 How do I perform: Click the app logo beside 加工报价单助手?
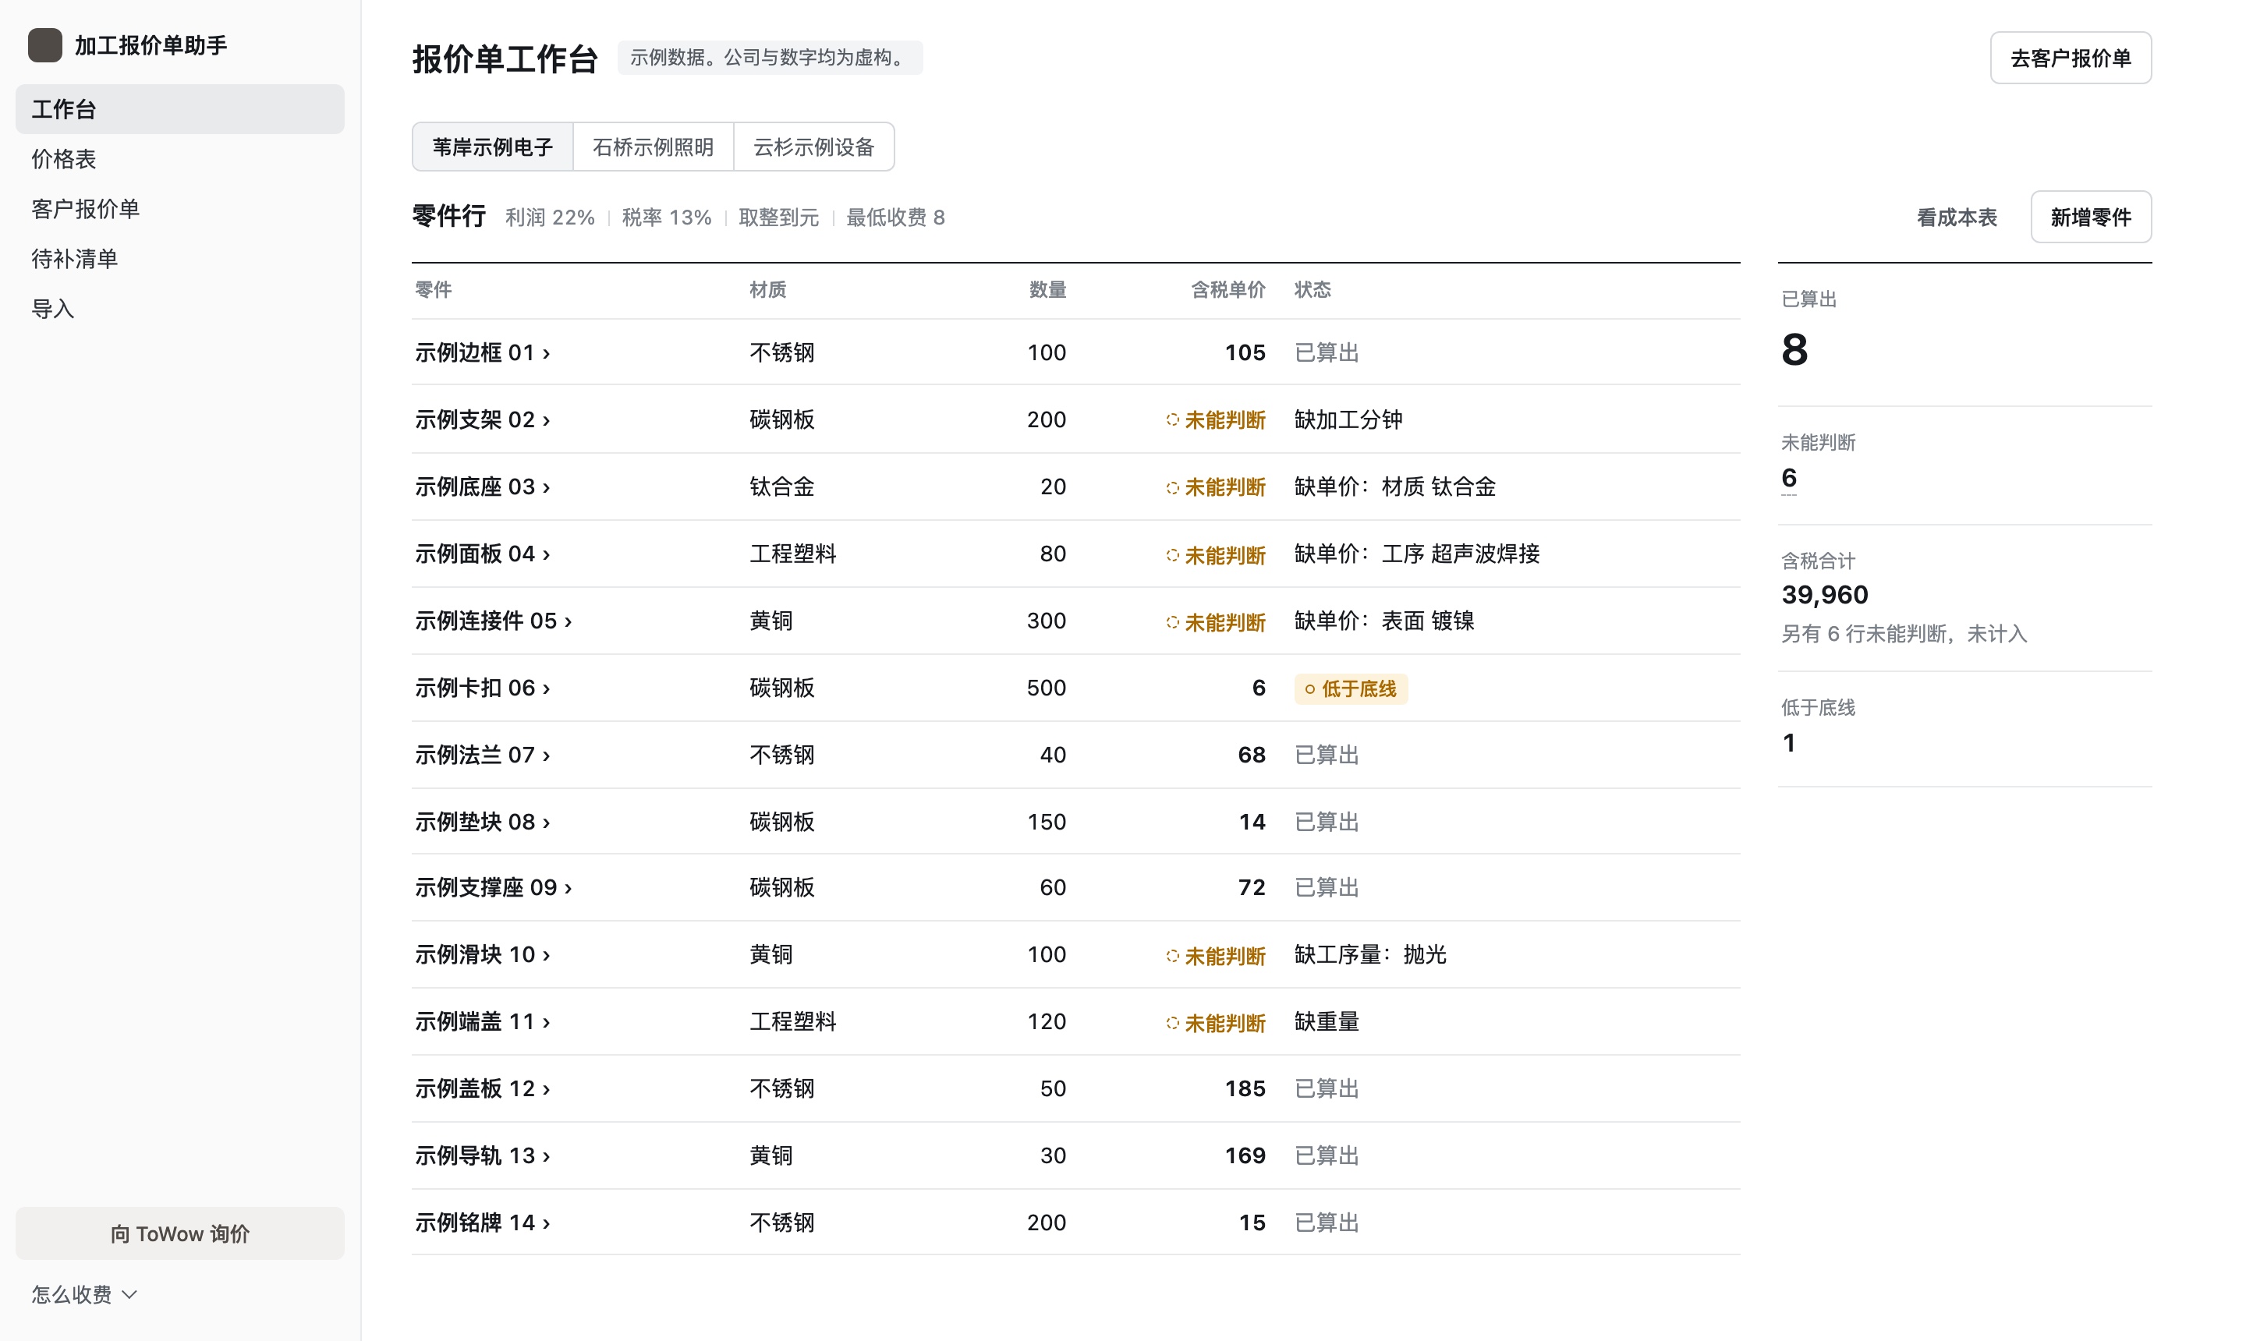pyautogui.click(x=45, y=45)
